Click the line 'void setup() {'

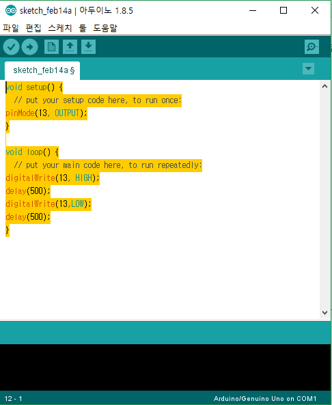point(34,87)
